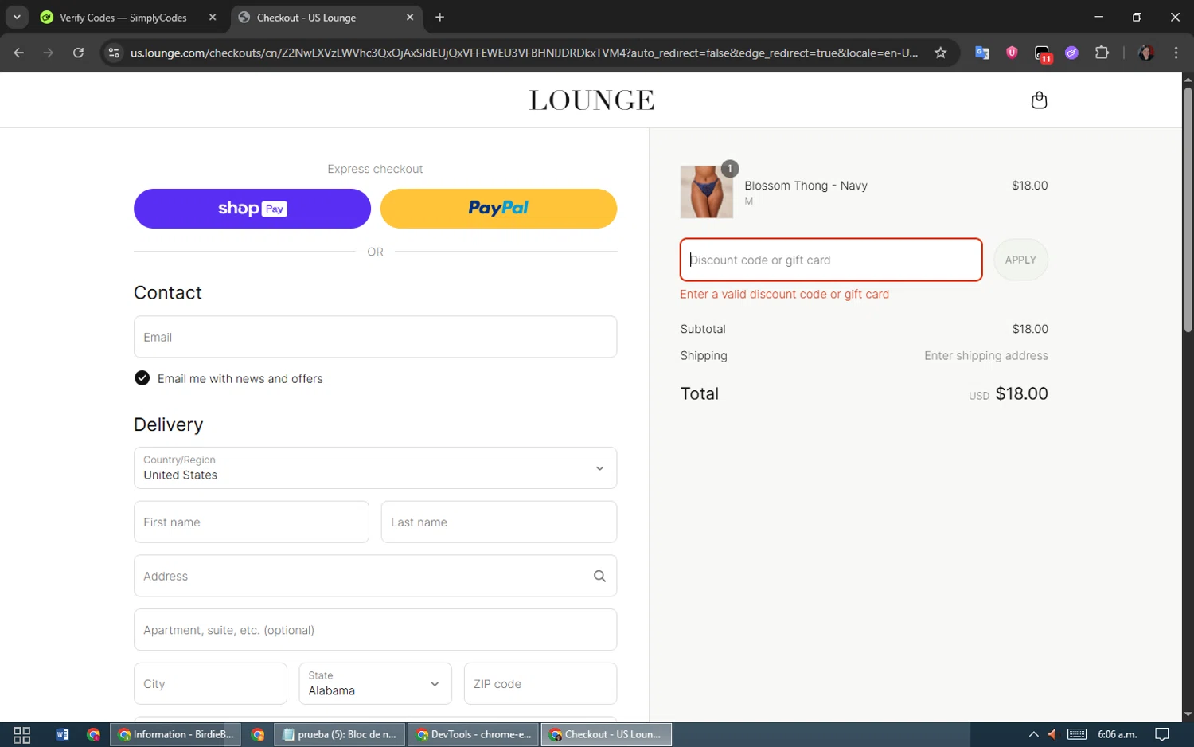The image size is (1194, 747).
Task: Open Windows Task View icon
Action: click(21, 734)
